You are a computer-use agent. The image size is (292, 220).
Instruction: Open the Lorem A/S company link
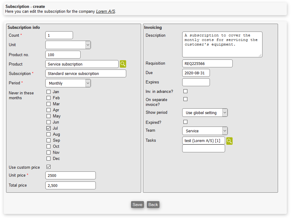(x=106, y=12)
